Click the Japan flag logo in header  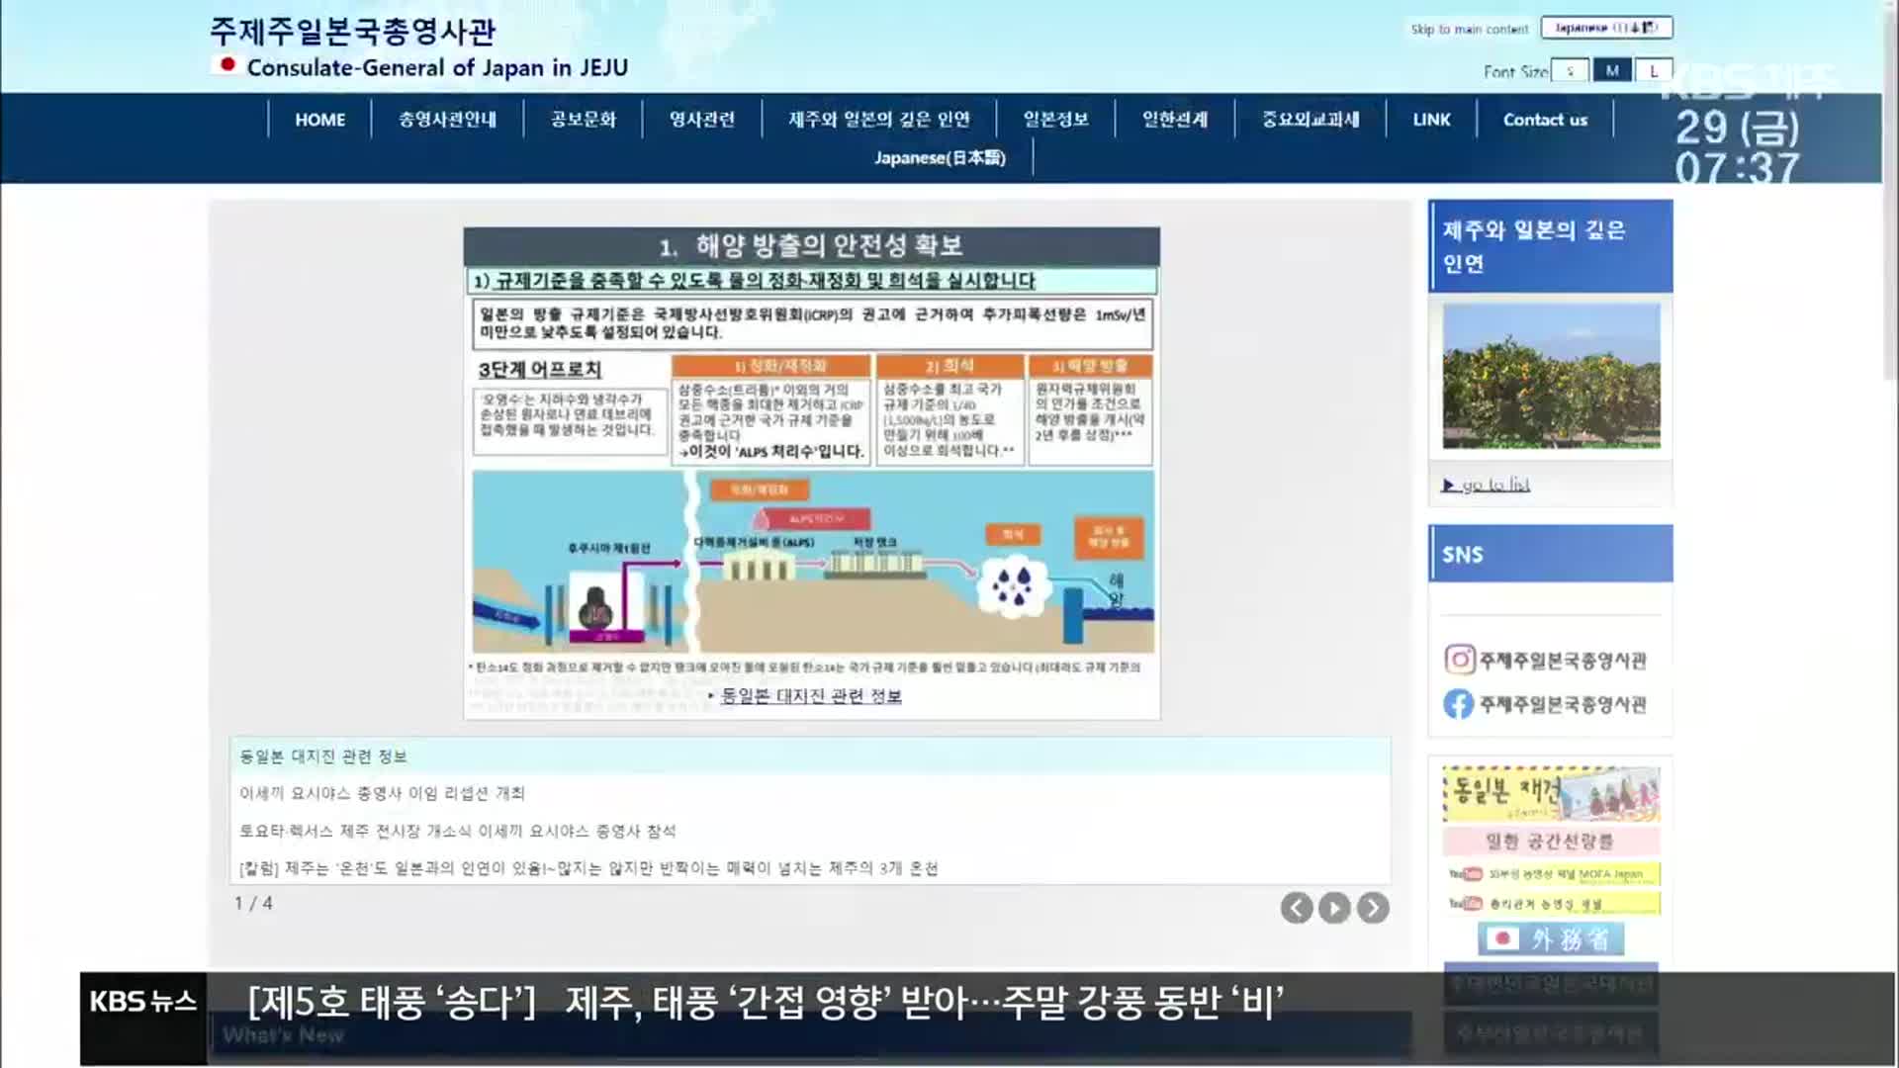tap(226, 65)
